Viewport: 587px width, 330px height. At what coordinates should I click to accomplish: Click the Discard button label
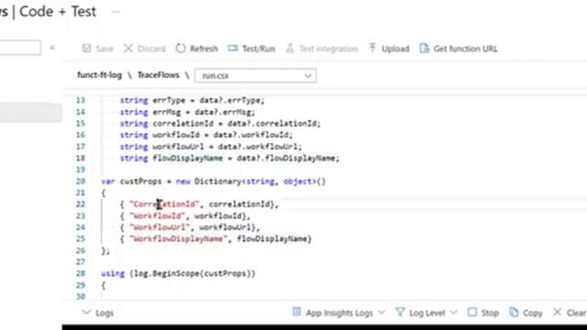[151, 49]
